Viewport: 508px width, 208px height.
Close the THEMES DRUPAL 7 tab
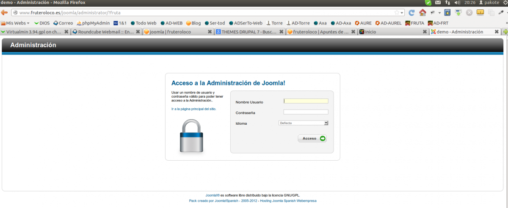coord(282,32)
